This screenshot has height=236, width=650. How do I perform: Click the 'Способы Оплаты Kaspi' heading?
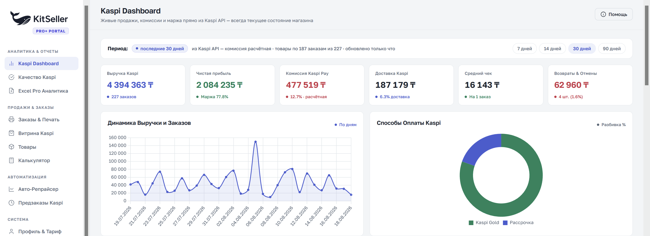click(409, 123)
